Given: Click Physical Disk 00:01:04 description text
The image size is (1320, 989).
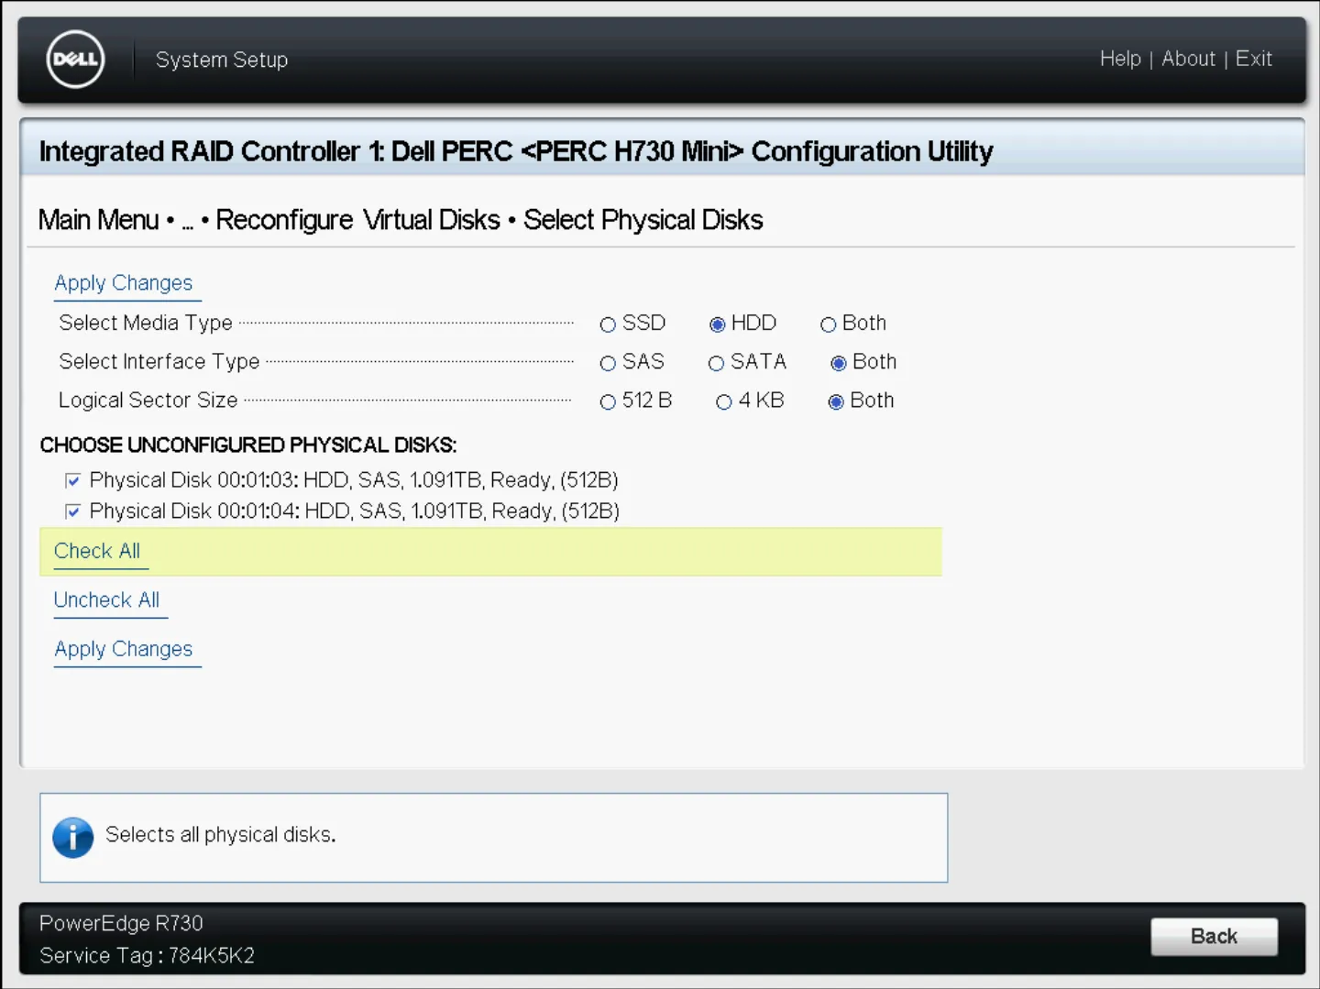Looking at the screenshot, I should point(355,511).
